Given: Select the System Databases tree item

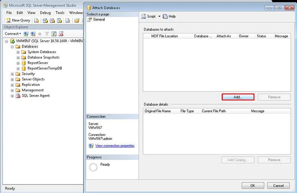Looking at the screenshot, I should tap(42, 52).
